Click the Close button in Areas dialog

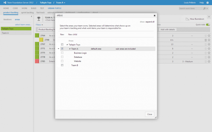click(x=150, y=114)
